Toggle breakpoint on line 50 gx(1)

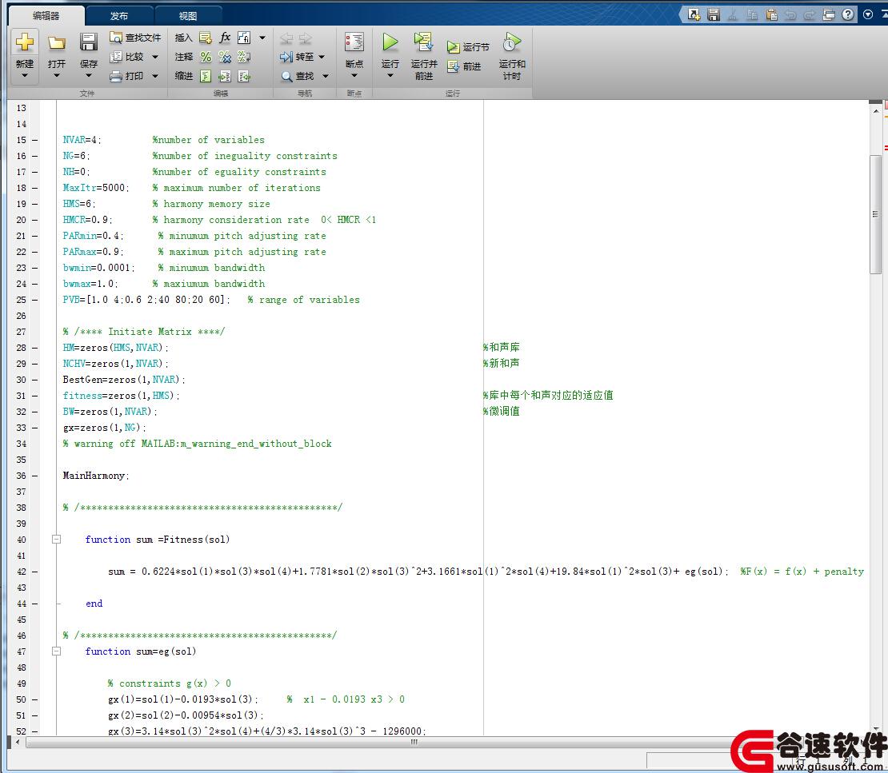[x=34, y=699]
